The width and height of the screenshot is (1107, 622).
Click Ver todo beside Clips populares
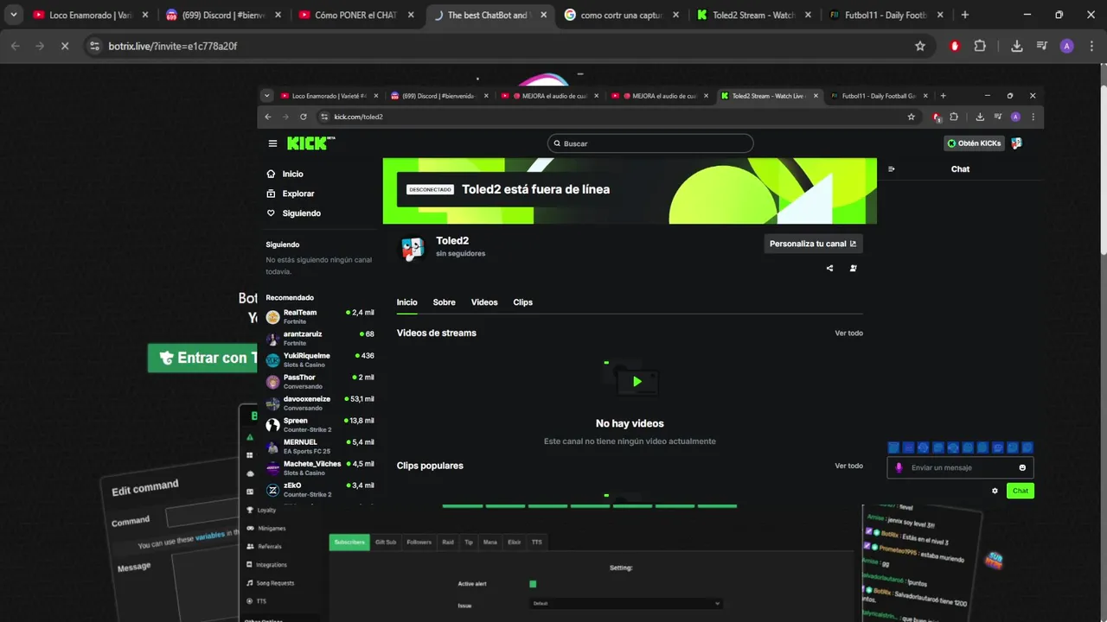(848, 466)
